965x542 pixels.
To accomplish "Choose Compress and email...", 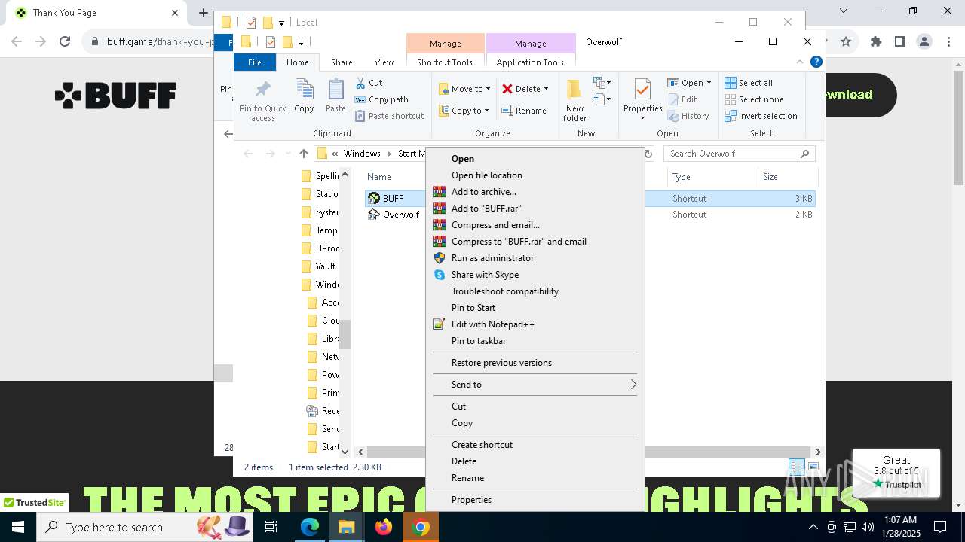I will point(535,225).
